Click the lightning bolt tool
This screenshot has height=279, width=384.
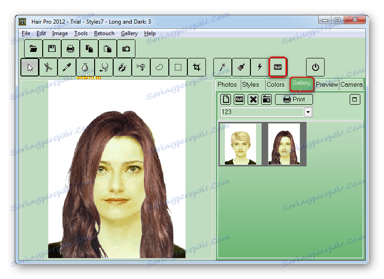click(x=260, y=67)
